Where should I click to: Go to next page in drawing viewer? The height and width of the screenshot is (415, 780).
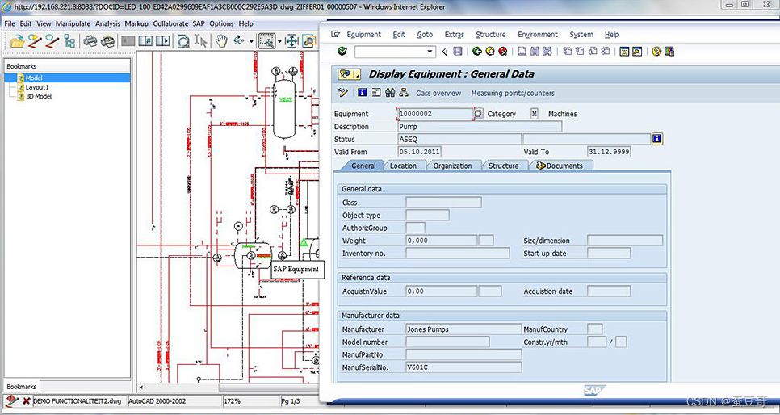pyautogui.click(x=162, y=41)
